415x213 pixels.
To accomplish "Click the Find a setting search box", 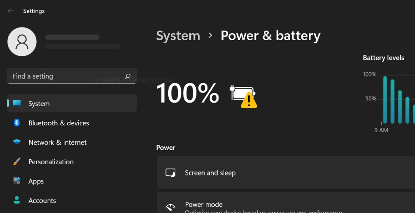I will click(x=72, y=76).
